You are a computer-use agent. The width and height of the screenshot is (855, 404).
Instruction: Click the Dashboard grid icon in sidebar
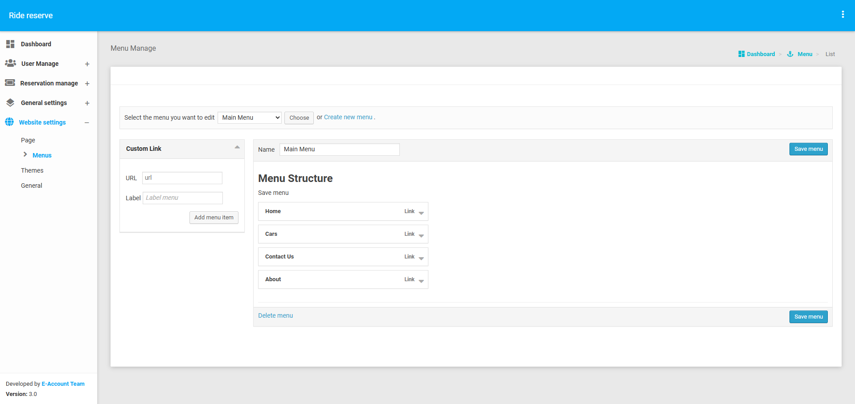tap(10, 44)
